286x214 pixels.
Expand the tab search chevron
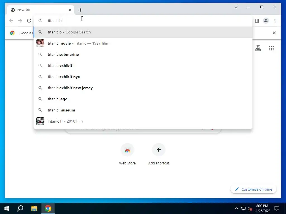tap(236, 7)
